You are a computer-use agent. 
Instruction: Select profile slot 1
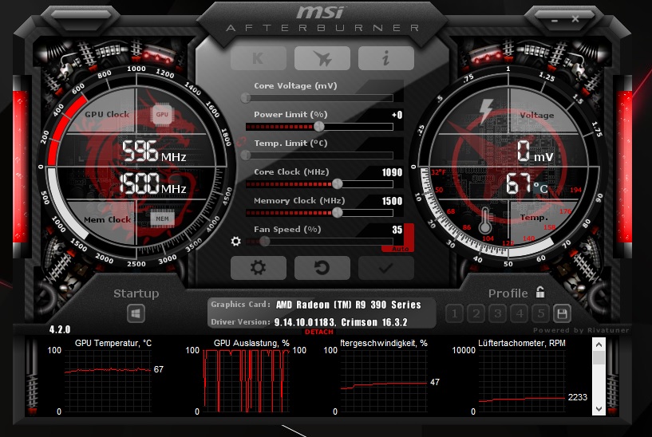click(x=455, y=313)
